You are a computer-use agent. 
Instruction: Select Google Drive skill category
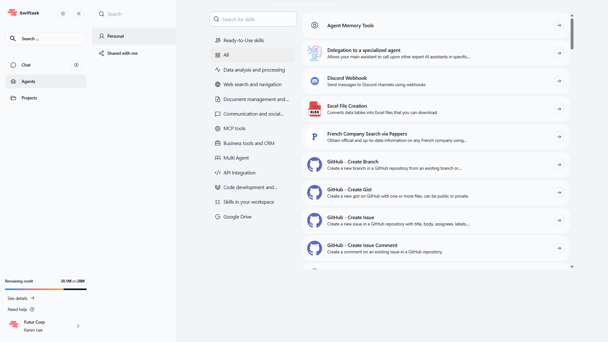[237, 217]
